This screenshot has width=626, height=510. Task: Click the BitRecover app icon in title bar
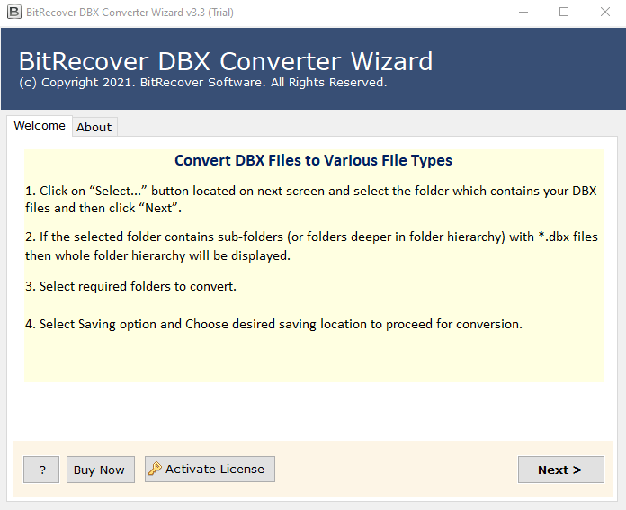pyautogui.click(x=14, y=12)
